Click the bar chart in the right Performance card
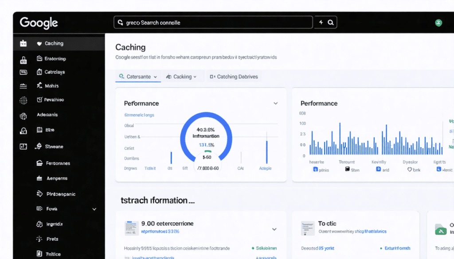This screenshot has height=259, width=454. (376, 139)
